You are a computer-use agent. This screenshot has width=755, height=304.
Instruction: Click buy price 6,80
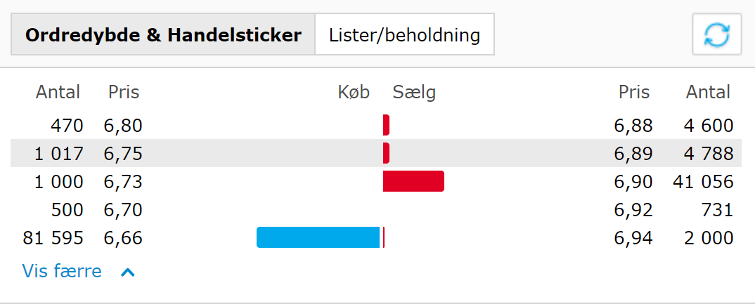tap(123, 126)
